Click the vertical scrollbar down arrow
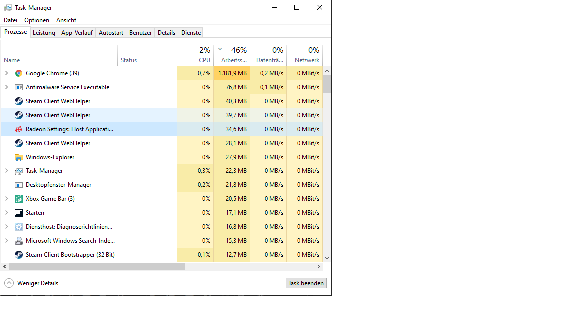This screenshot has height=323, width=574. coord(327,258)
